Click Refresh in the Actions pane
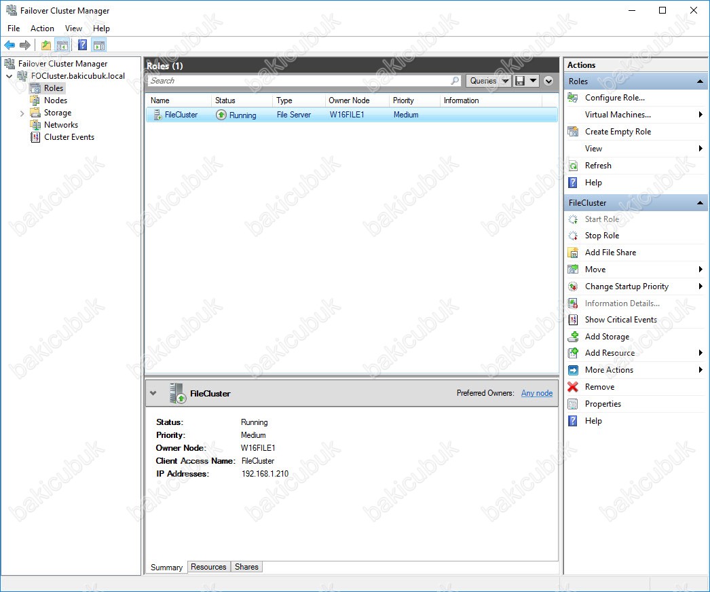Viewport: 710px width, 592px height. pyautogui.click(x=598, y=166)
